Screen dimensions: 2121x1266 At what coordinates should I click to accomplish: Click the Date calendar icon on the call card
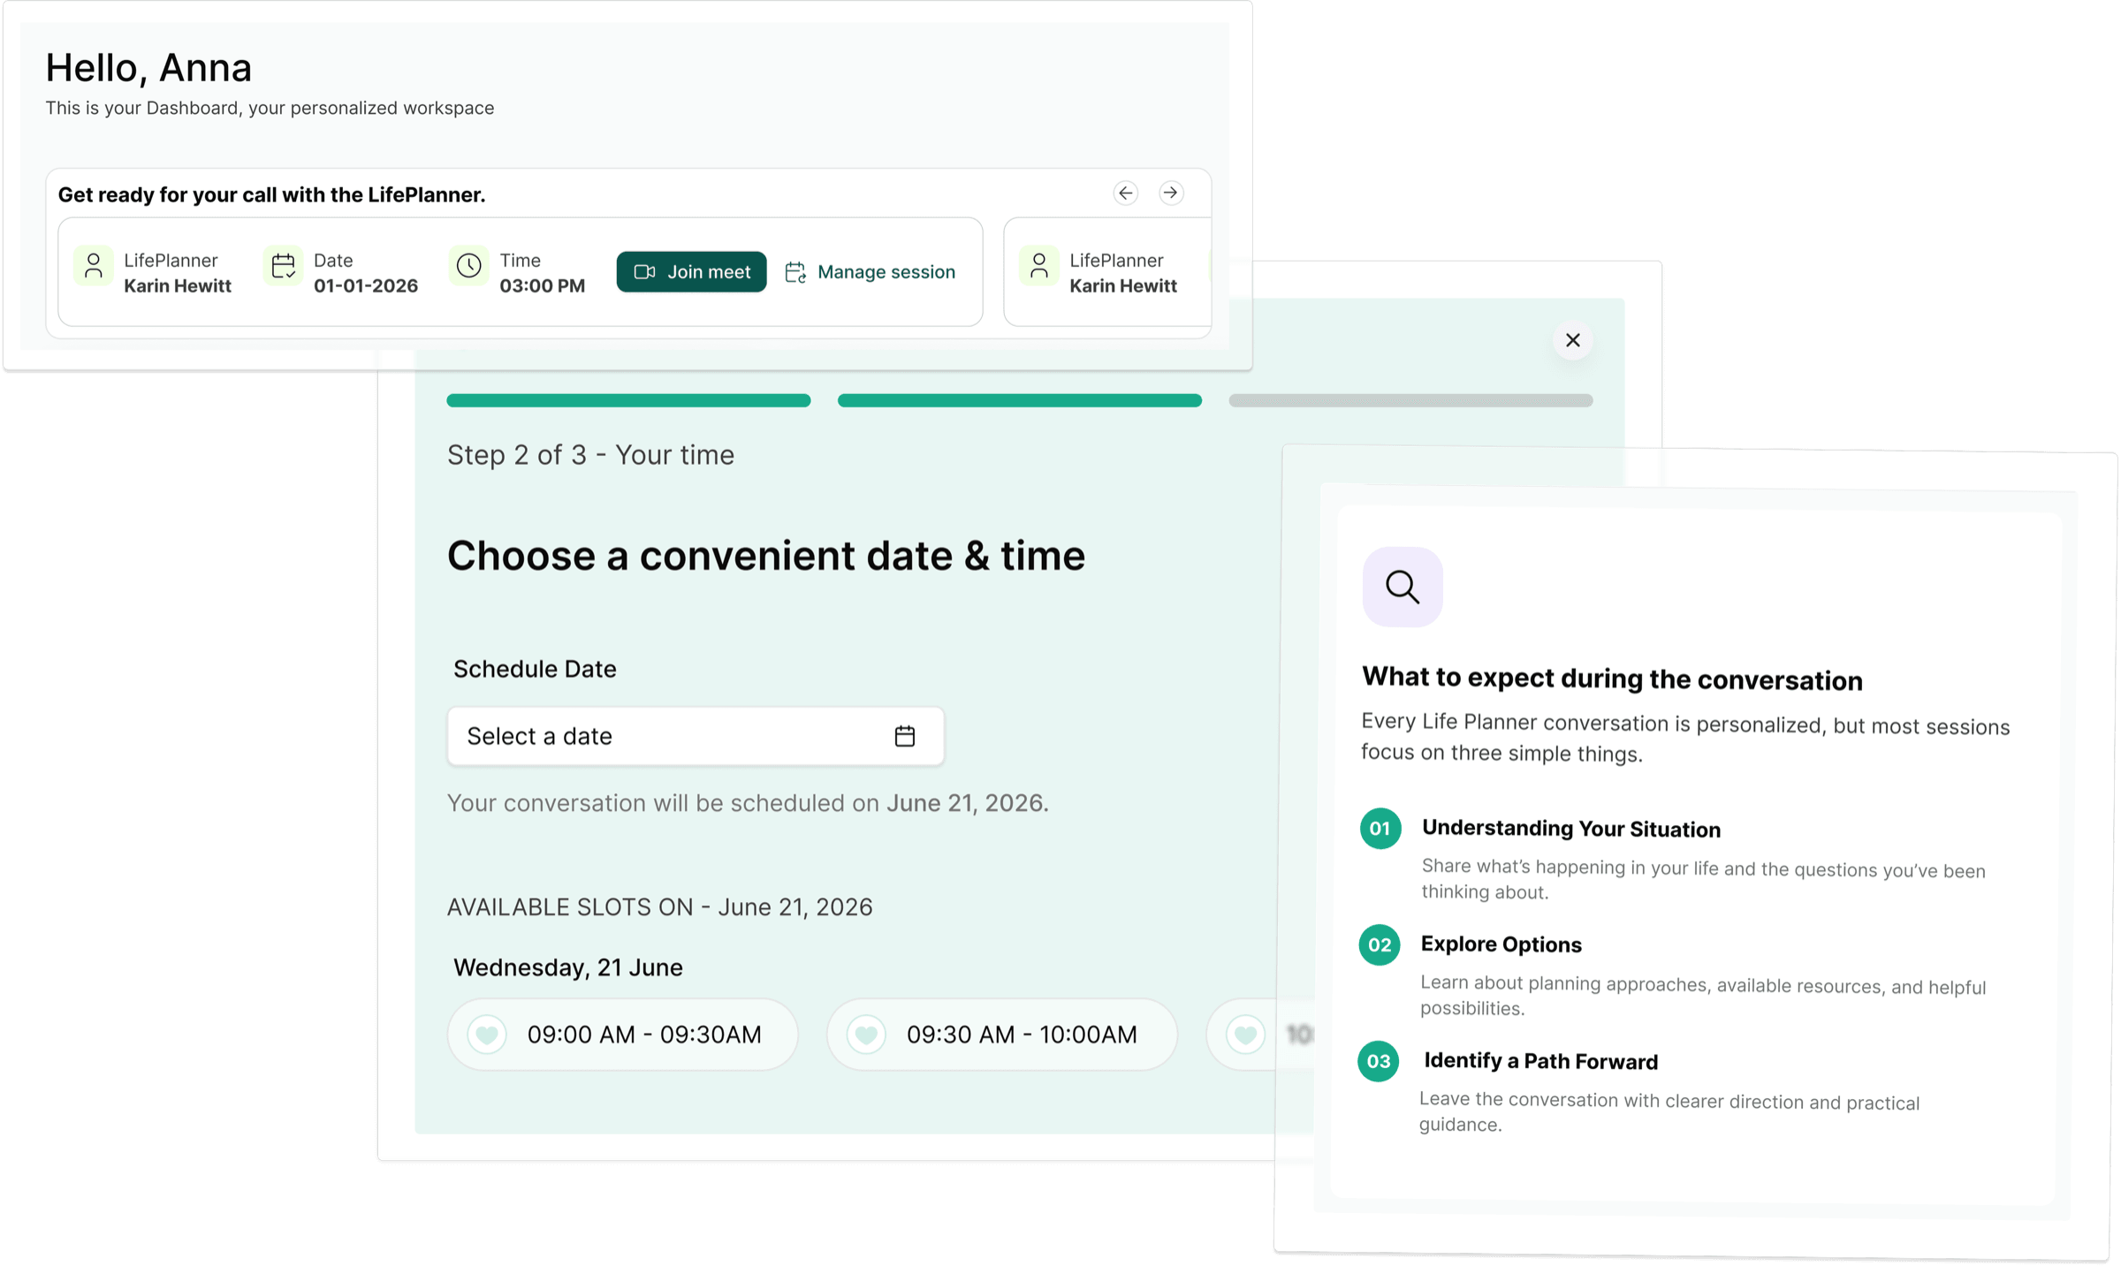[283, 265]
